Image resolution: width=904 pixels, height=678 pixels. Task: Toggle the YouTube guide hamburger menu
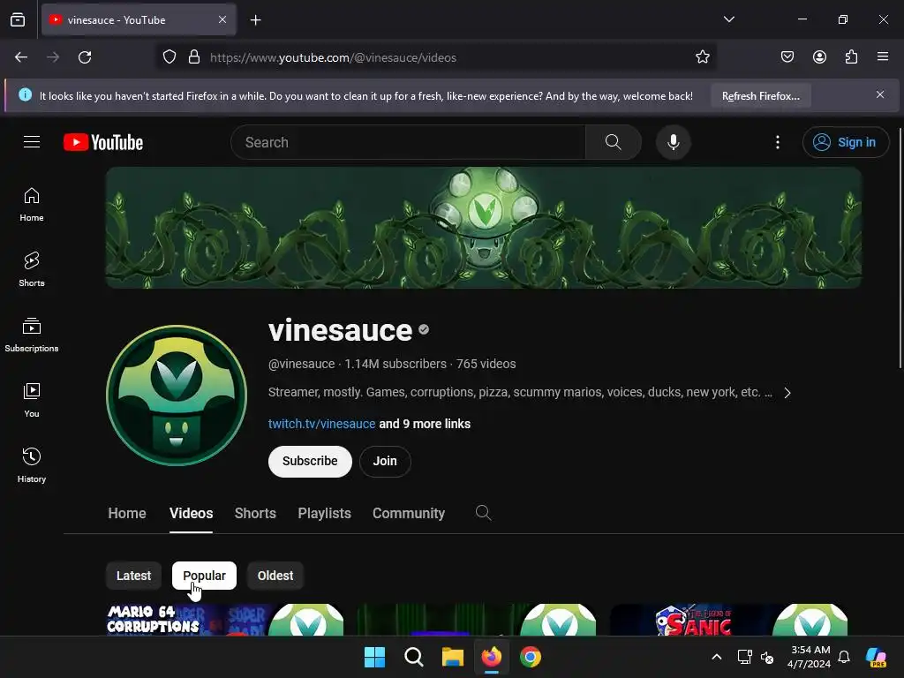coord(32,142)
